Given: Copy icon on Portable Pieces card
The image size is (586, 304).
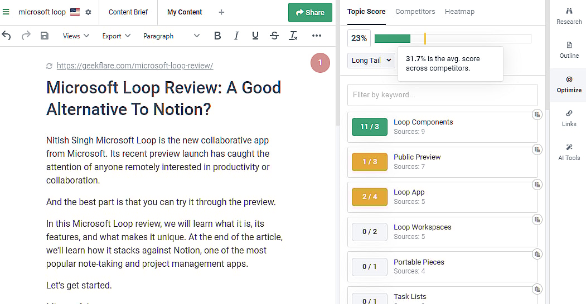Looking at the screenshot, I should point(537,254).
